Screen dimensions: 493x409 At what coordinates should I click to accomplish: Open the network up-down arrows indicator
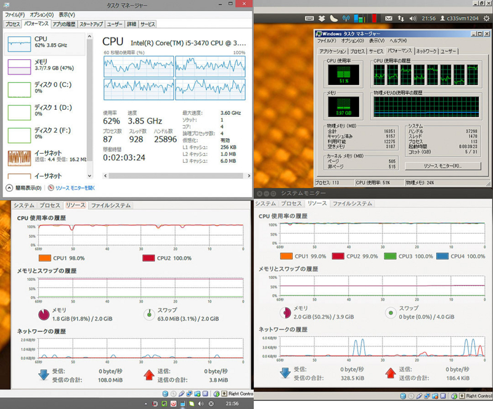(x=401, y=19)
